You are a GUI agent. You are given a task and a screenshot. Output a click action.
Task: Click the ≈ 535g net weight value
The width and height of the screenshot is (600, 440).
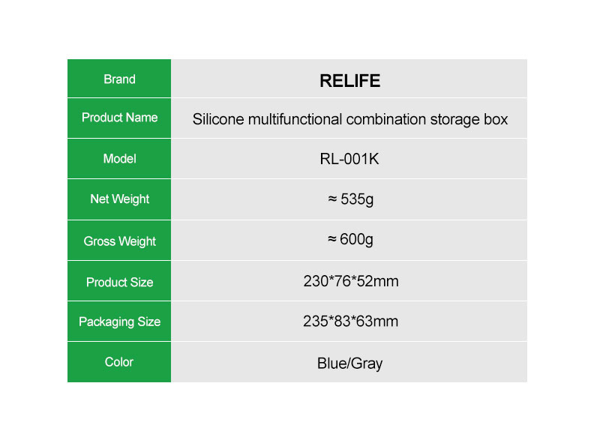350,199
